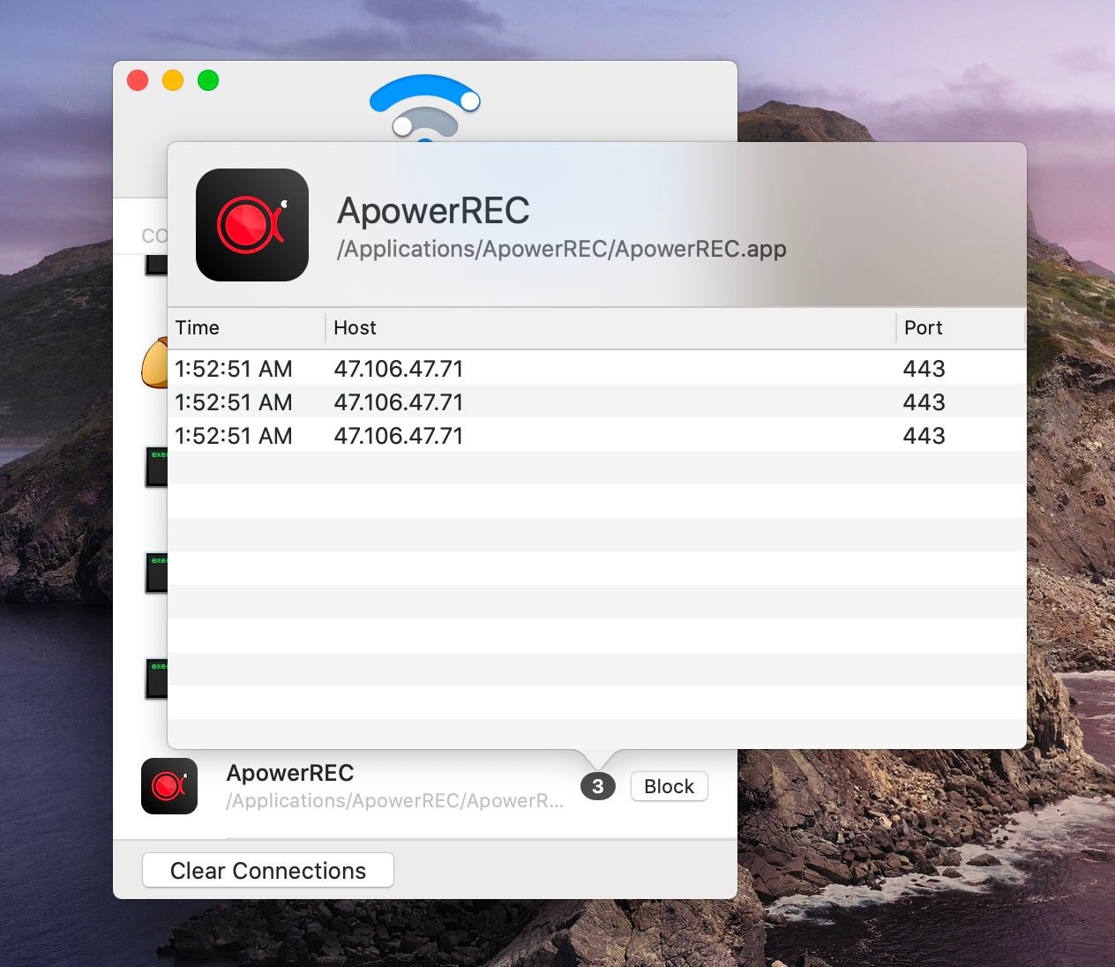Click the partially hidden acorn app icon
The image size is (1115, 967).
pyautogui.click(x=154, y=364)
